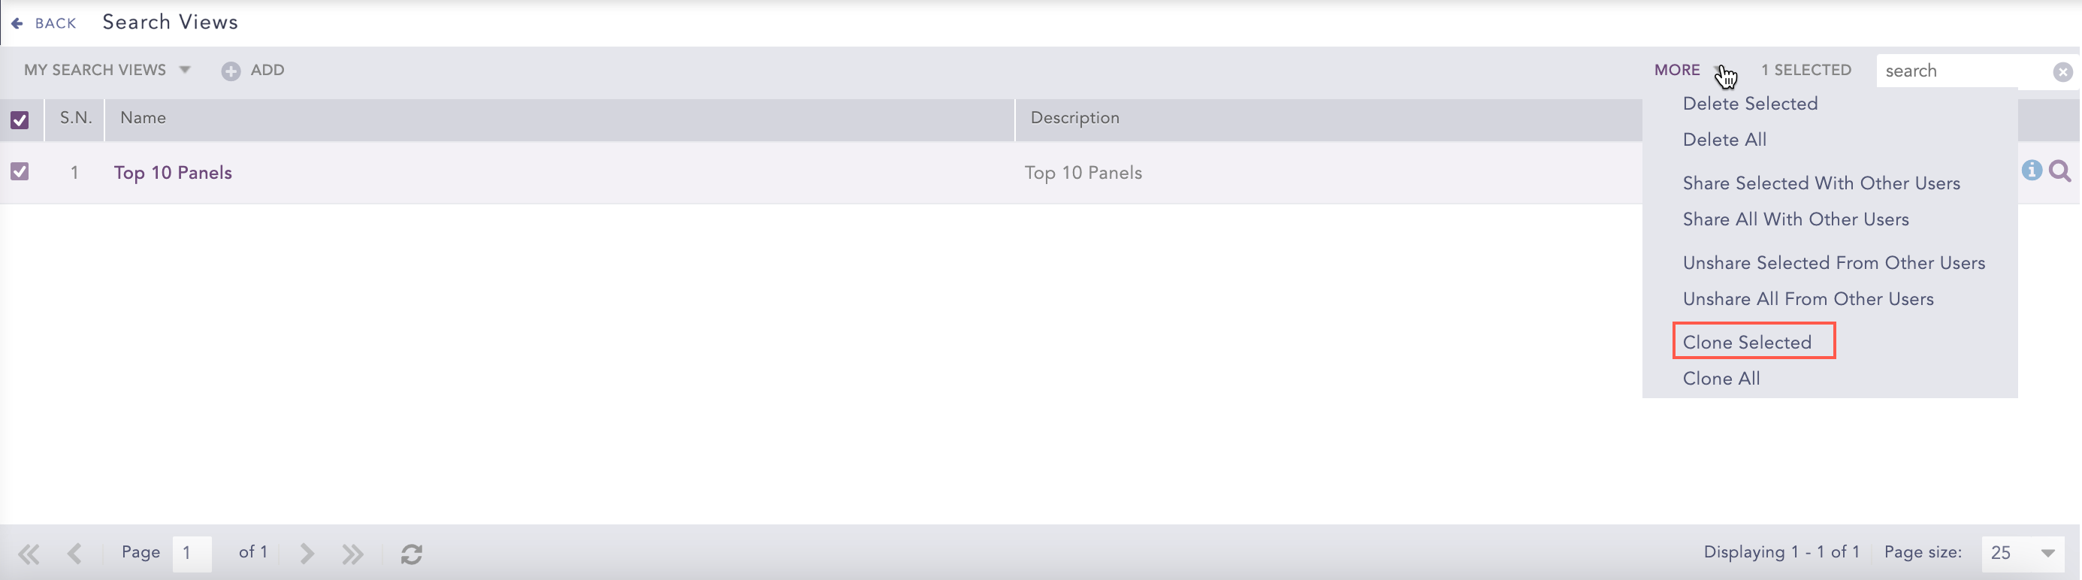Jump to the last page
The width and height of the screenshot is (2082, 580).
tap(352, 554)
